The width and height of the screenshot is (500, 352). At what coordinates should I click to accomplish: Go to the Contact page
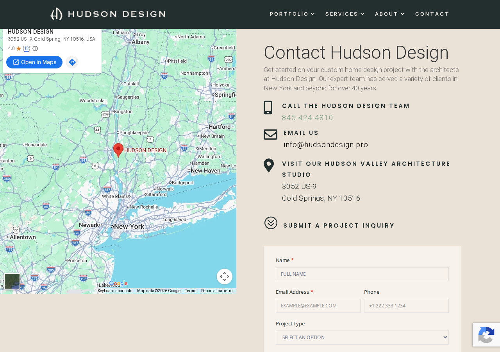pyautogui.click(x=432, y=14)
